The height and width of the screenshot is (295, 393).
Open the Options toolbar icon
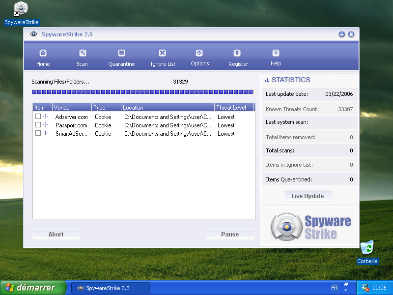(199, 53)
